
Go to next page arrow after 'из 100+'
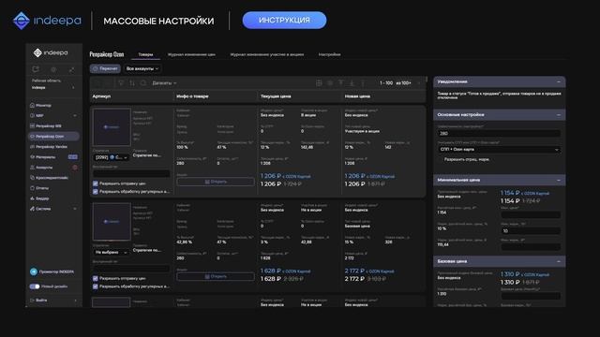coord(418,83)
